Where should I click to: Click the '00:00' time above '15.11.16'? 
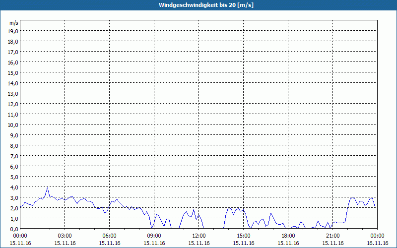(x=20, y=236)
